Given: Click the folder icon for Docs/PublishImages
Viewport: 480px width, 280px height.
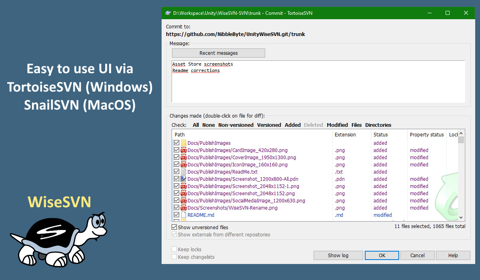Looking at the screenshot, I should point(184,143).
